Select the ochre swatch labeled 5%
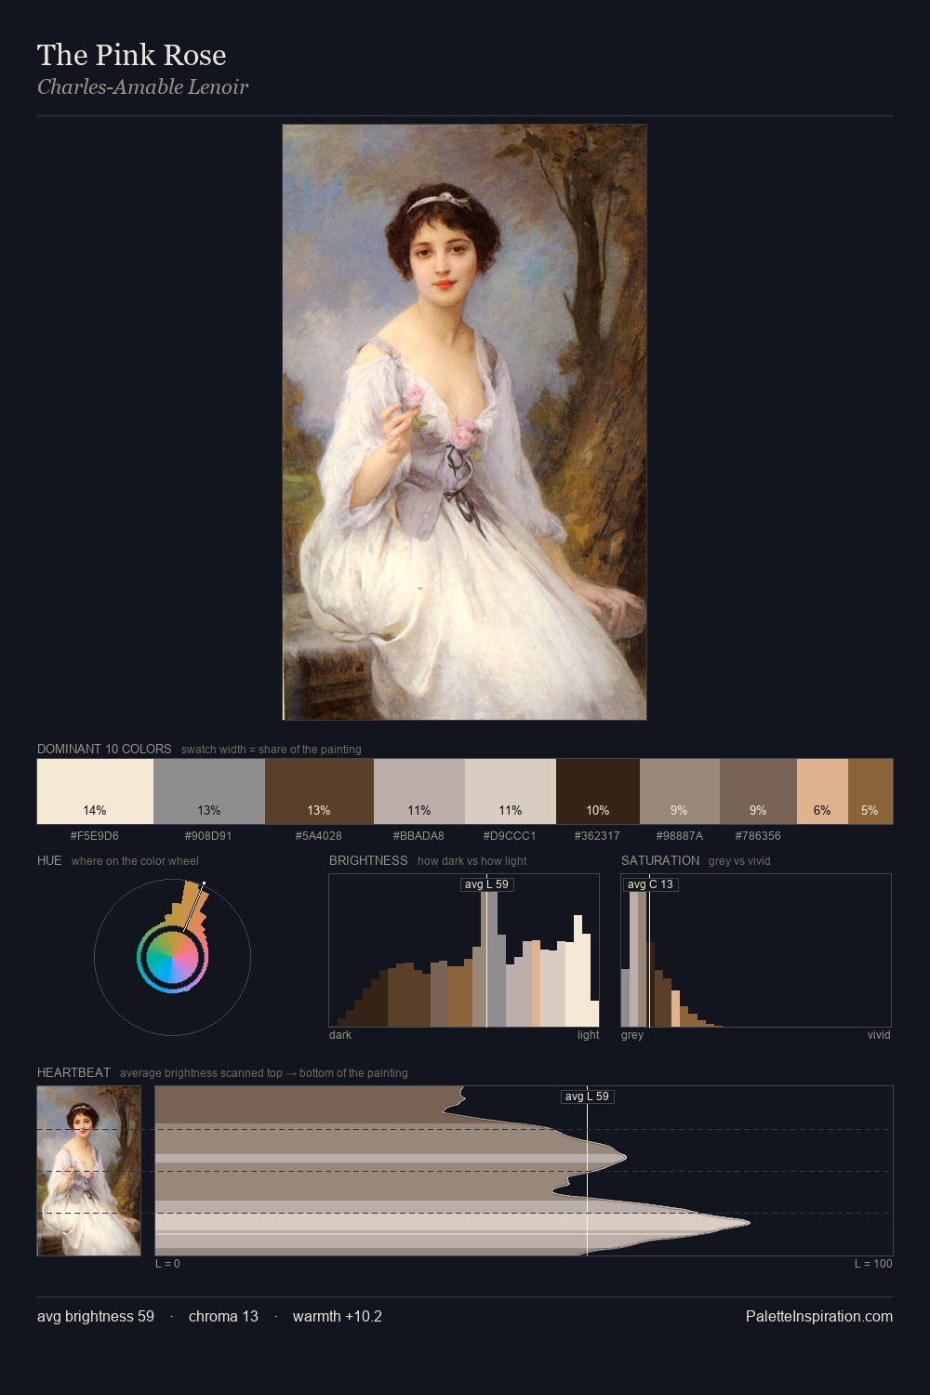The width and height of the screenshot is (930, 1395). coord(870,791)
